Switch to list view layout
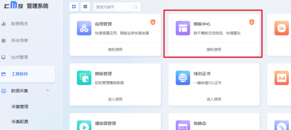 [x=85, y=7]
